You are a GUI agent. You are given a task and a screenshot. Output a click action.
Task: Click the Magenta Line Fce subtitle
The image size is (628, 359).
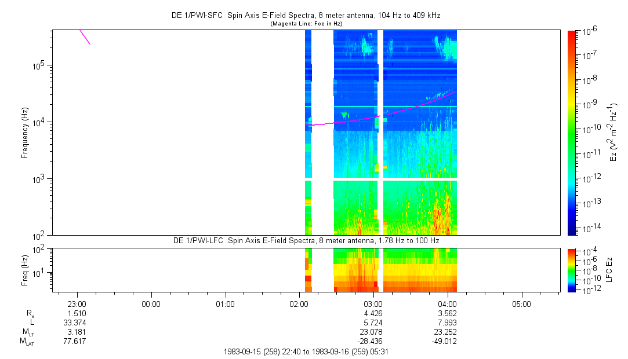pyautogui.click(x=306, y=24)
